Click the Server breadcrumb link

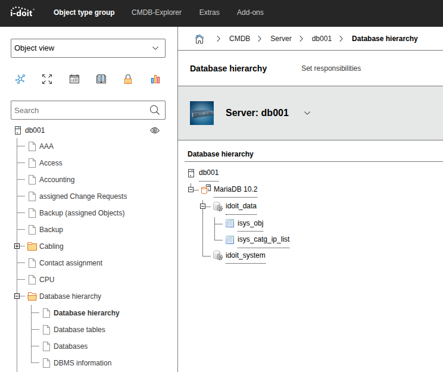[x=281, y=39]
